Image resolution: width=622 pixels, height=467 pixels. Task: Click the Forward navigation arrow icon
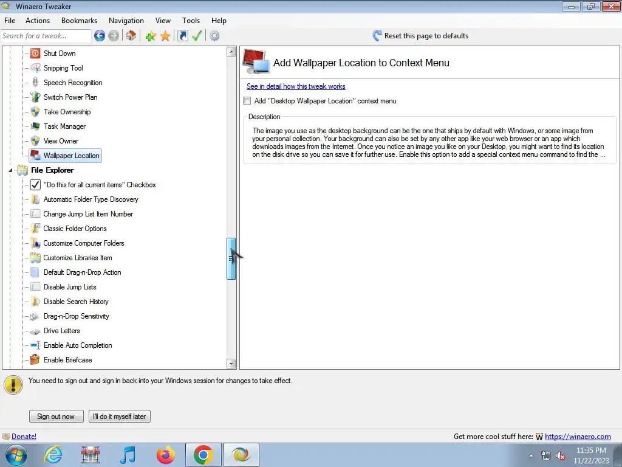pyautogui.click(x=114, y=36)
